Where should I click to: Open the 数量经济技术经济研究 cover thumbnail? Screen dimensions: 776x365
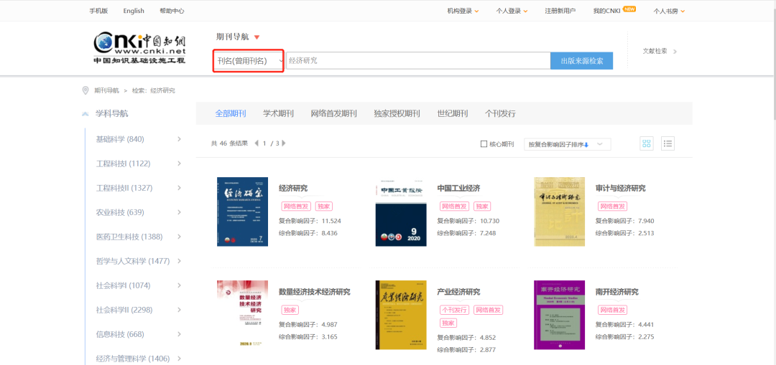tap(243, 315)
